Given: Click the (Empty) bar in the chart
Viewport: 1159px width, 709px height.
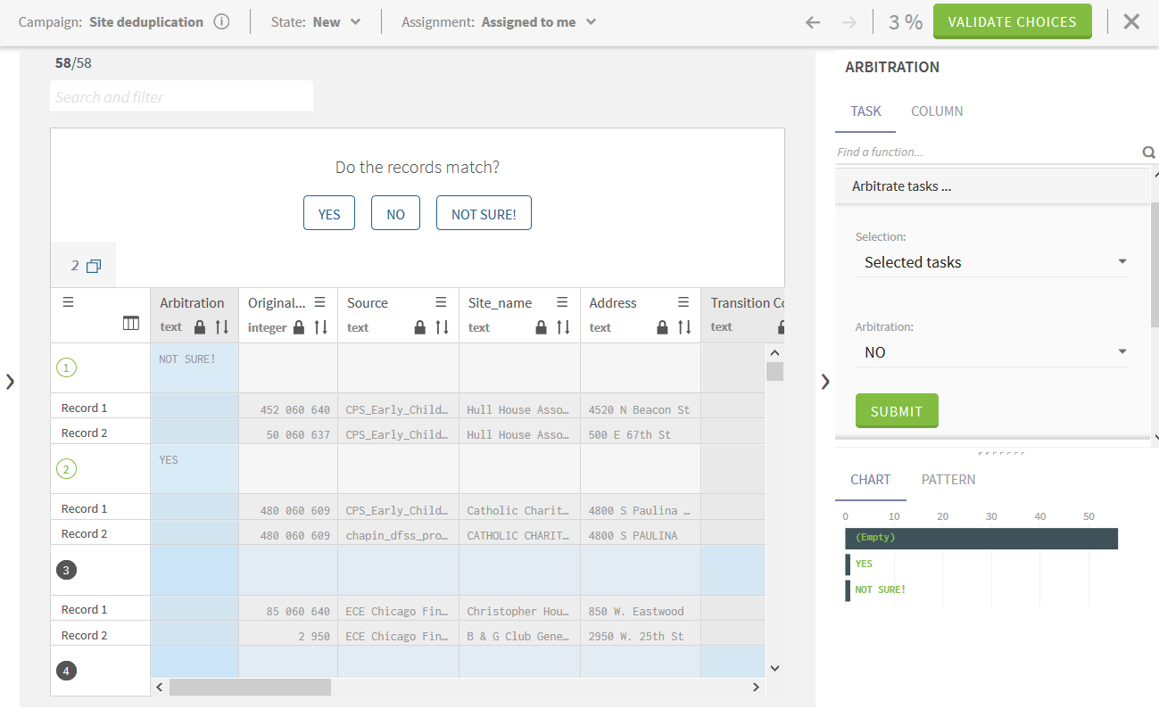Looking at the screenshot, I should tap(981, 539).
